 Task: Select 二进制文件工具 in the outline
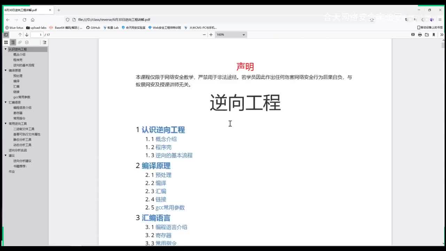tap(24, 129)
